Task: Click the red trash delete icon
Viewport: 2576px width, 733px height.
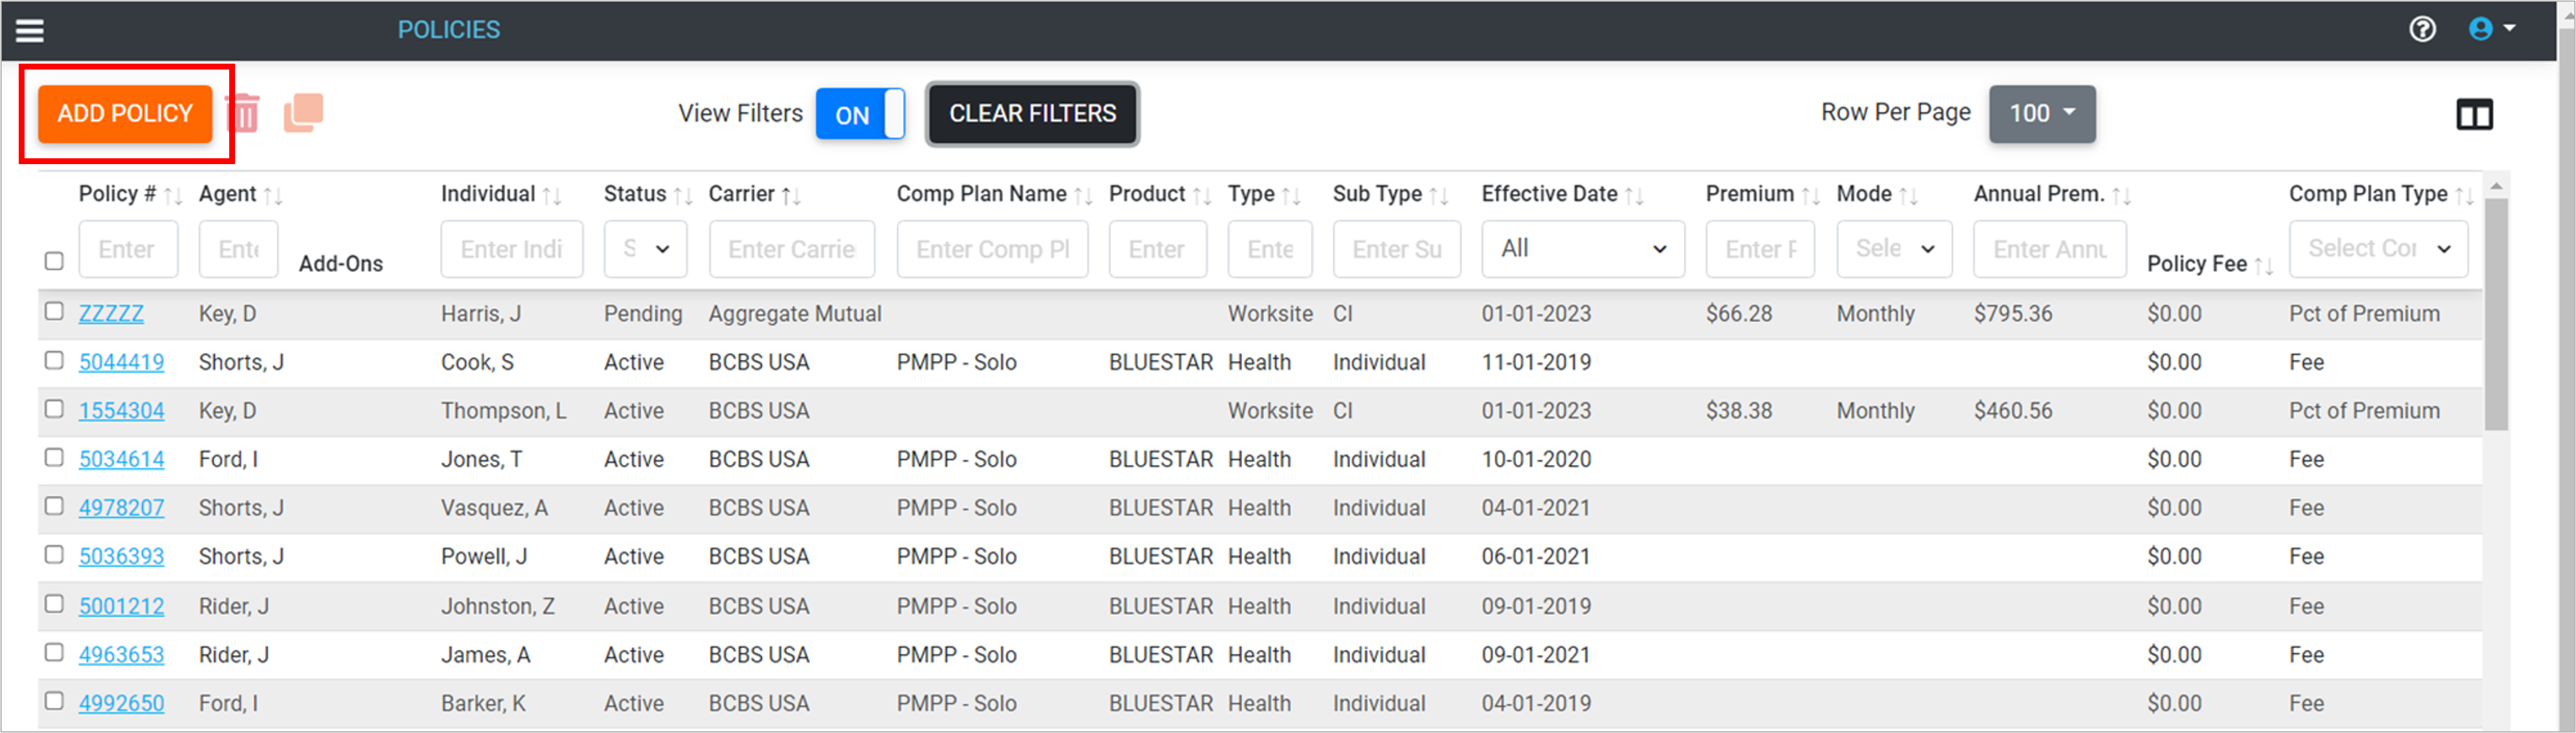Action: 243,113
